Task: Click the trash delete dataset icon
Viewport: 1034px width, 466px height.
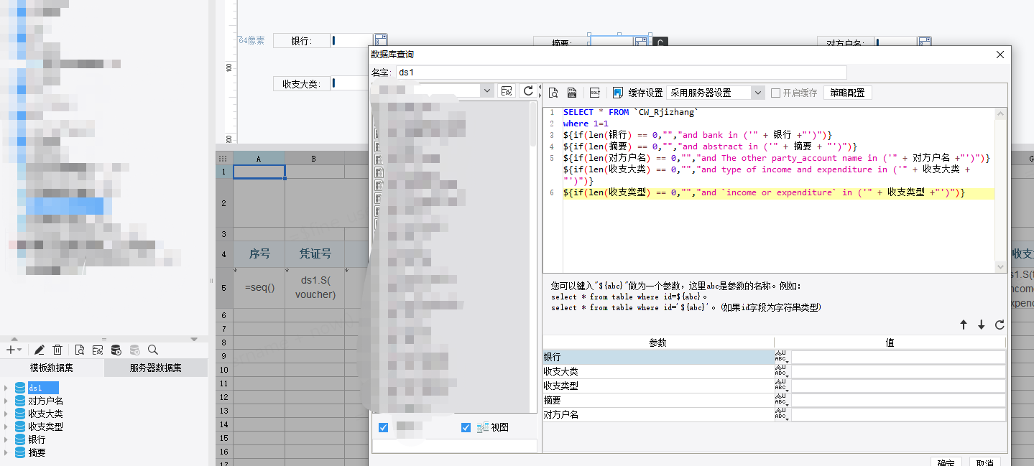Action: tap(57, 350)
